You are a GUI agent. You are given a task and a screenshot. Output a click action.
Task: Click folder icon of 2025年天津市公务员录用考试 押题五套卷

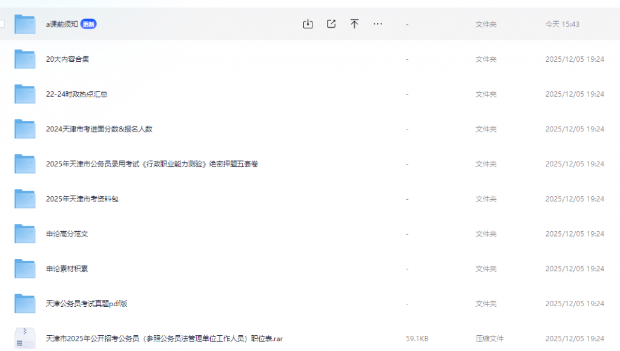(25, 164)
